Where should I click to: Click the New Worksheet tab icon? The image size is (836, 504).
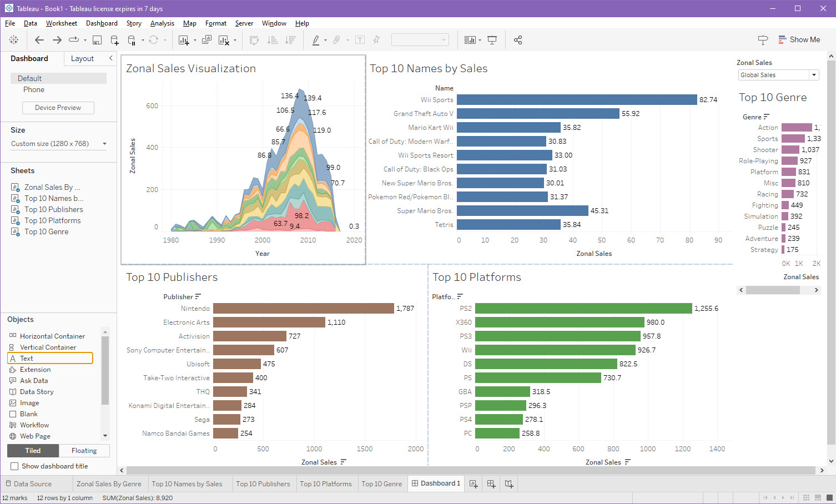click(x=473, y=484)
